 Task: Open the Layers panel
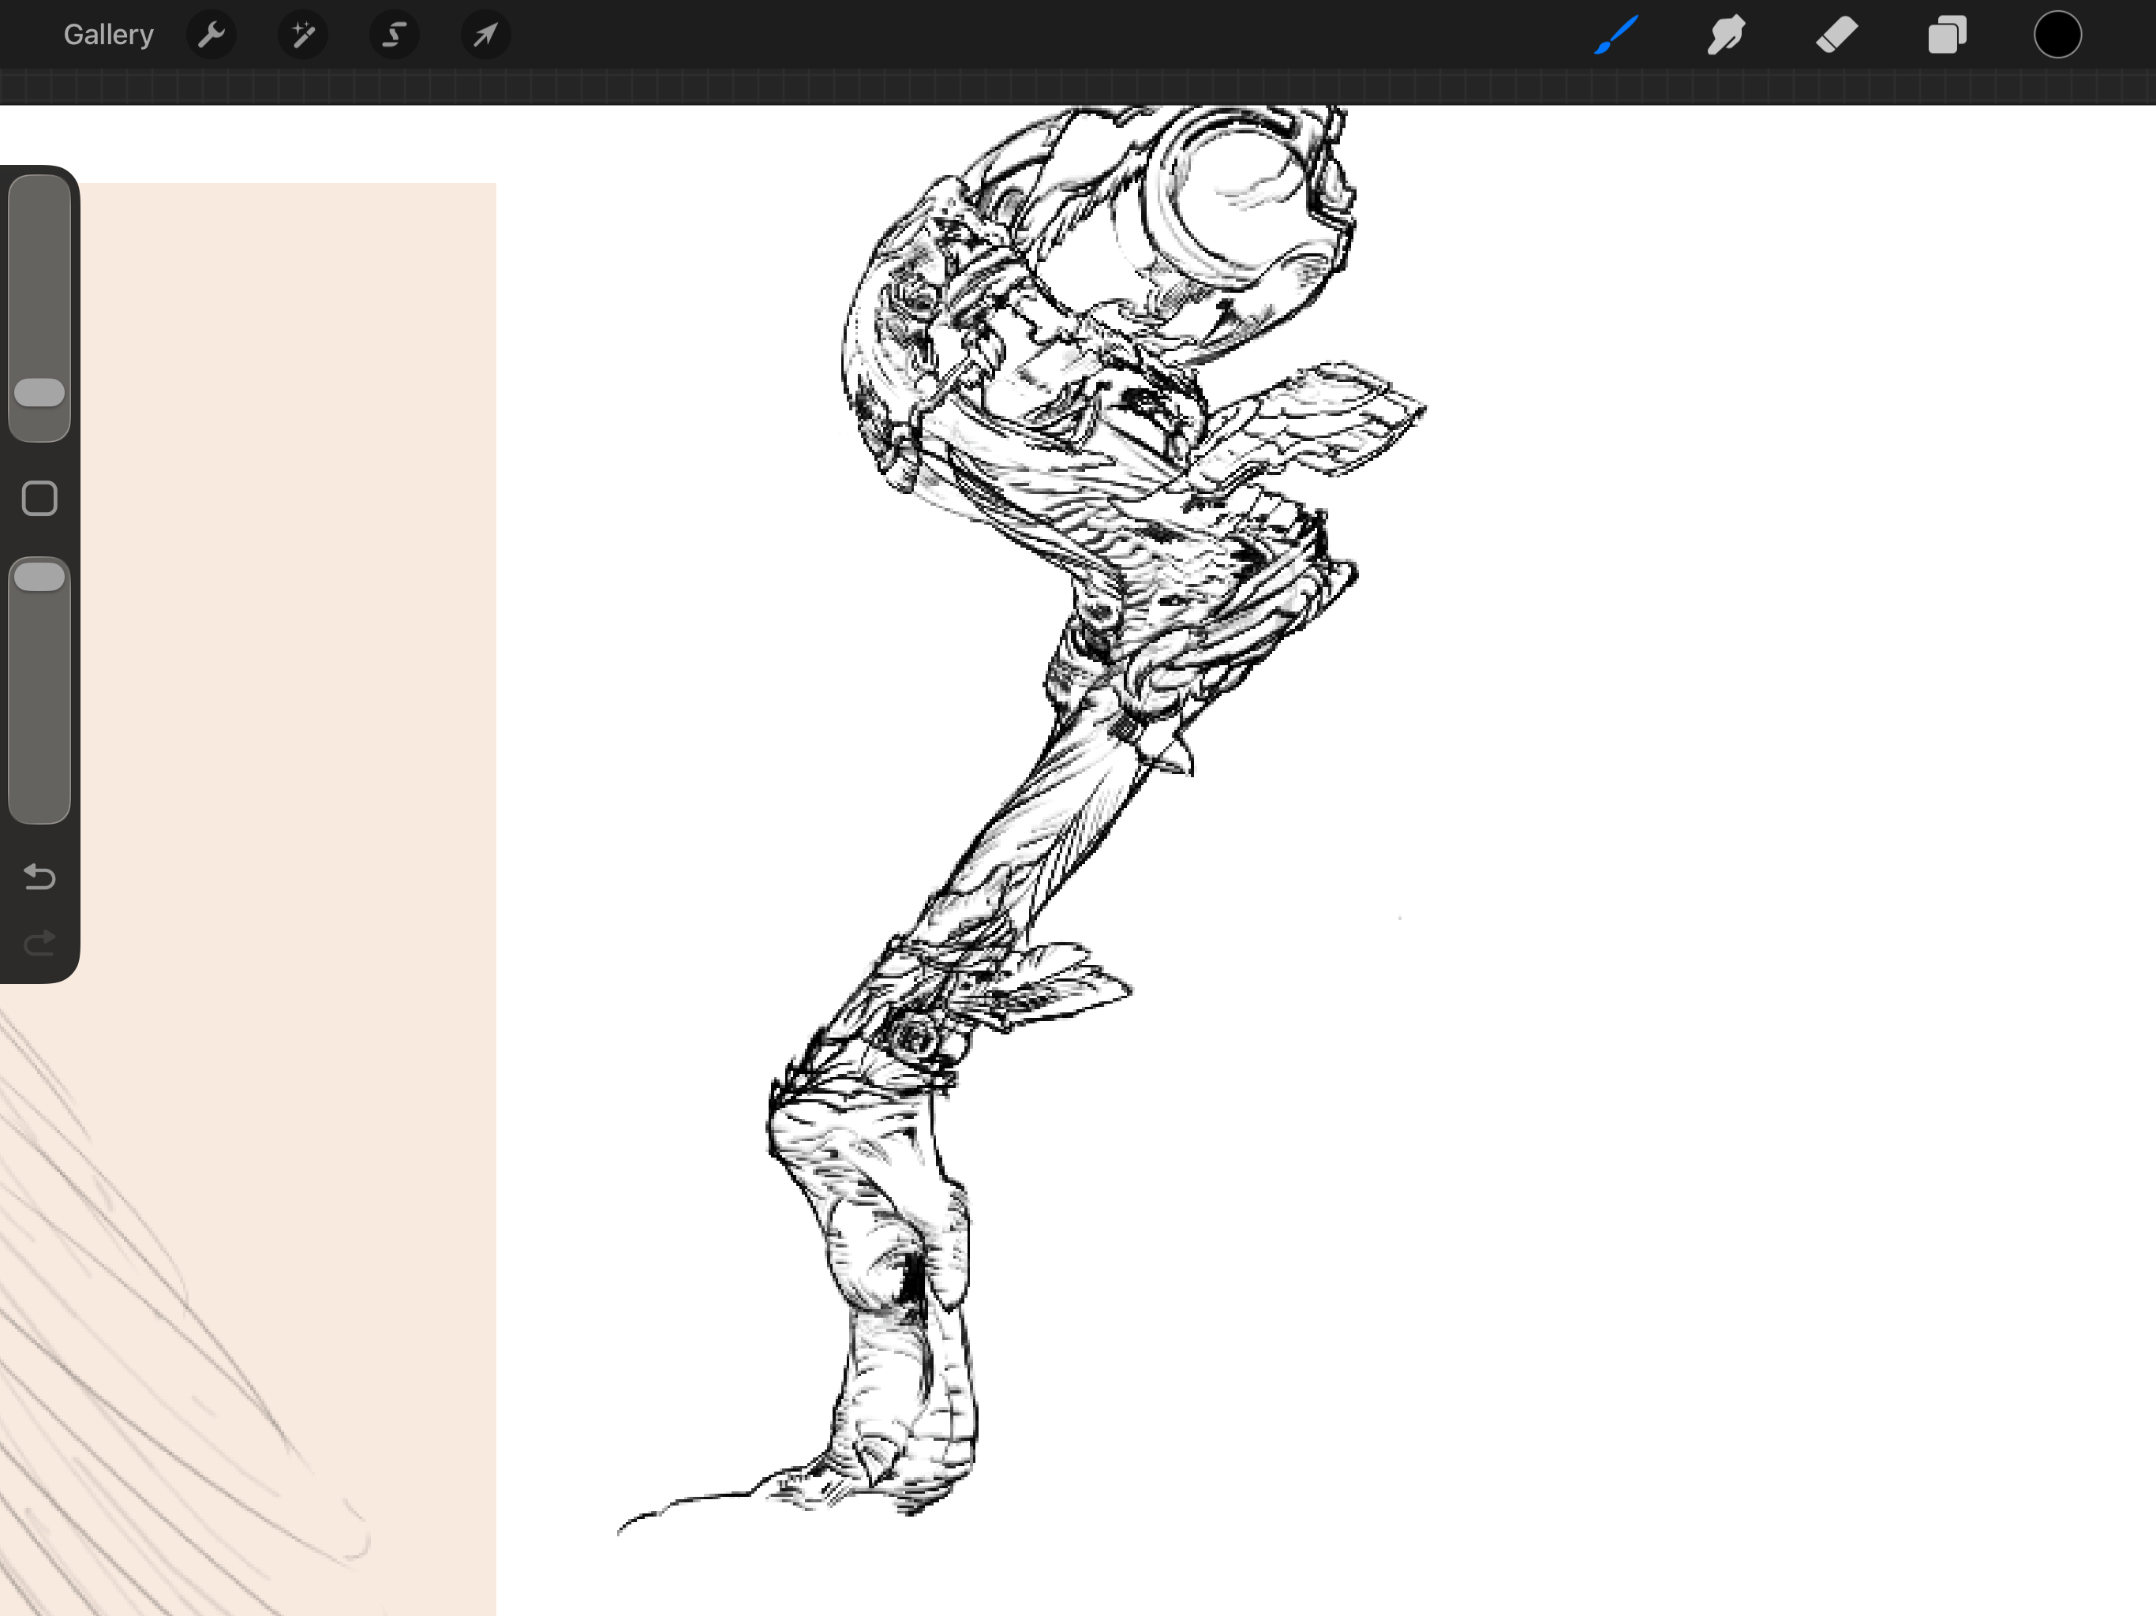click(x=1948, y=35)
